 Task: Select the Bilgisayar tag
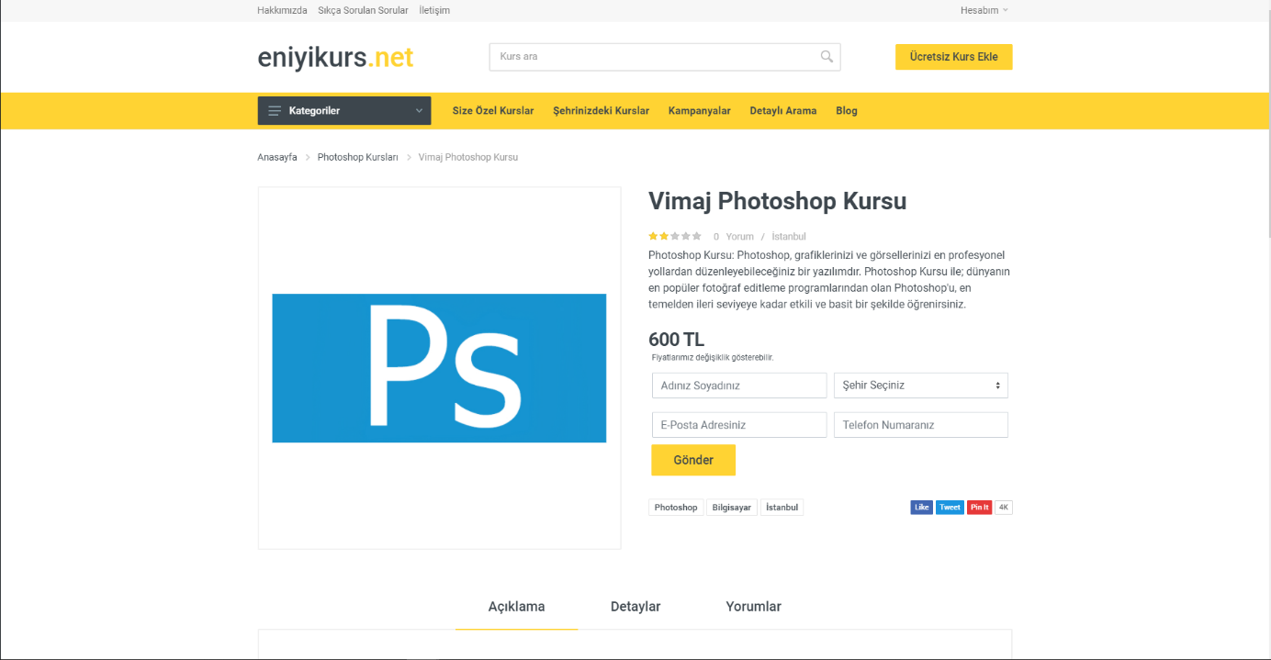[731, 508]
